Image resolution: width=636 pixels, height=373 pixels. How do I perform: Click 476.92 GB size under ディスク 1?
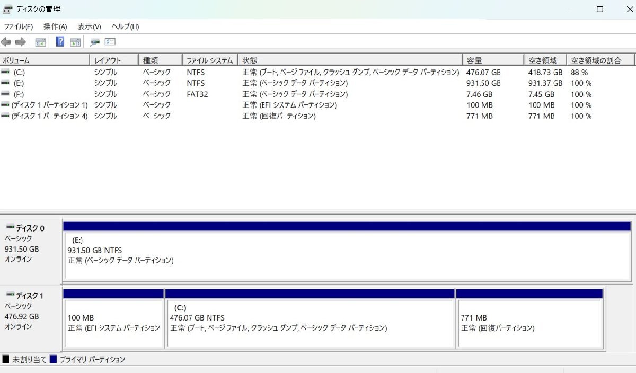pyautogui.click(x=22, y=316)
